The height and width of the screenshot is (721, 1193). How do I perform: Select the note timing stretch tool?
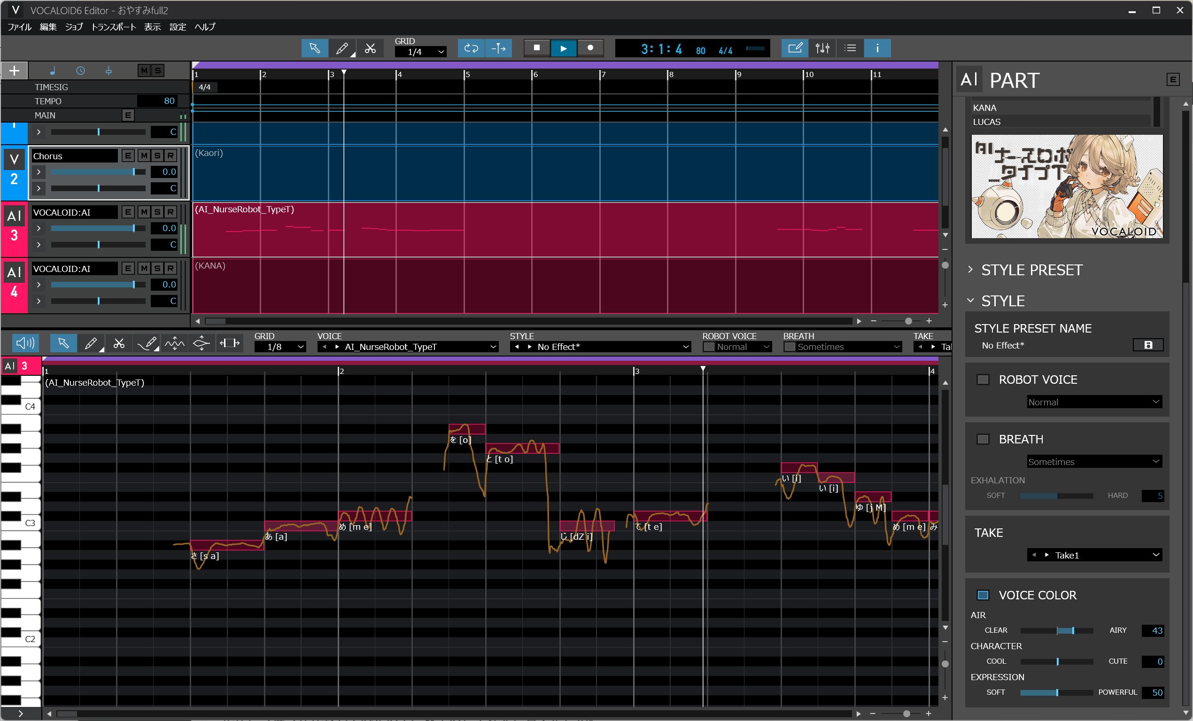[230, 343]
